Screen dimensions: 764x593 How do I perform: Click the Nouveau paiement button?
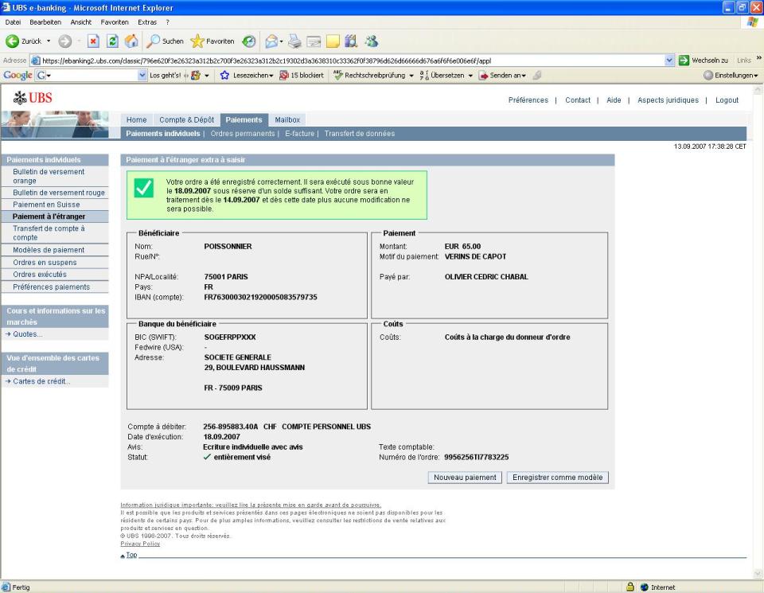tap(465, 478)
